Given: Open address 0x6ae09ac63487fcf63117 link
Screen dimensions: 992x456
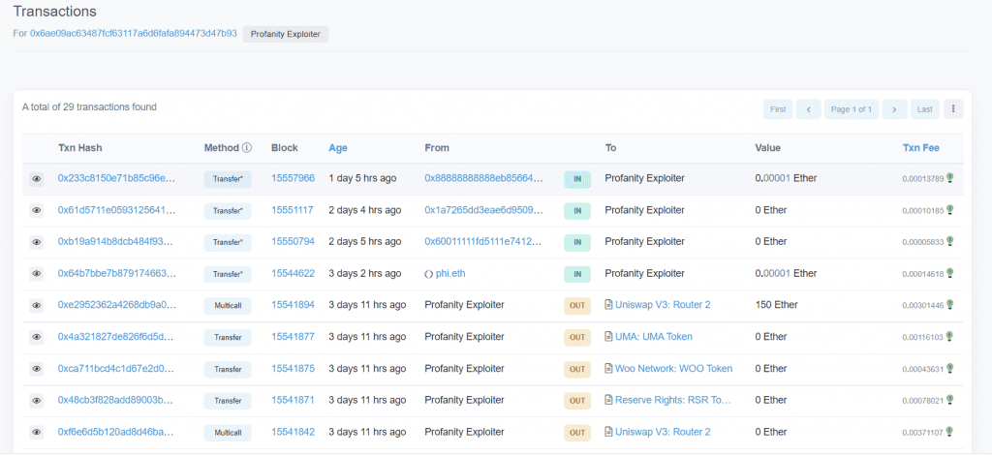Looking at the screenshot, I should 134,33.
